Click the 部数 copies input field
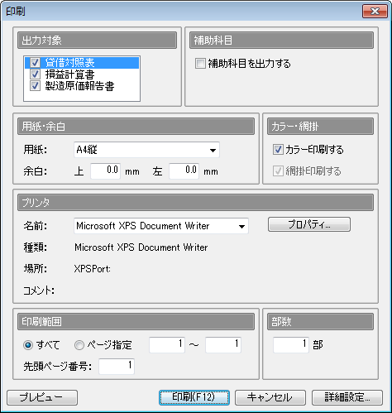This screenshot has width=392, height=413. [291, 344]
